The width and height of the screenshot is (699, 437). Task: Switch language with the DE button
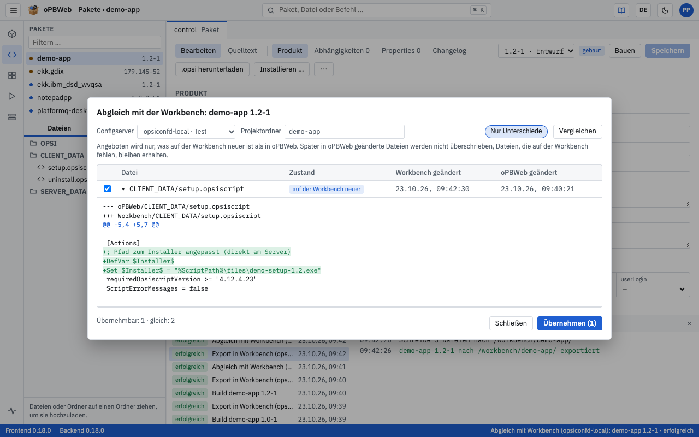643,10
